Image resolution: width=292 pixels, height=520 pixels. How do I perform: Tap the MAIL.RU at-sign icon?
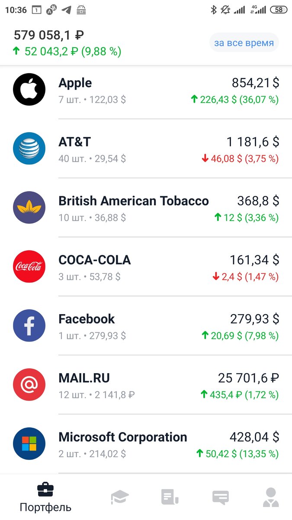[x=29, y=384]
